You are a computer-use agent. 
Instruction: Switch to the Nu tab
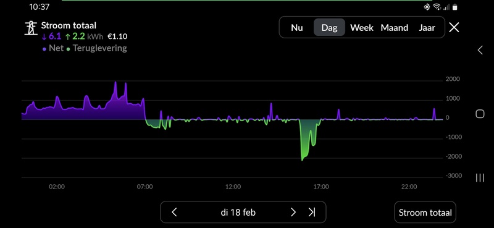(x=297, y=28)
